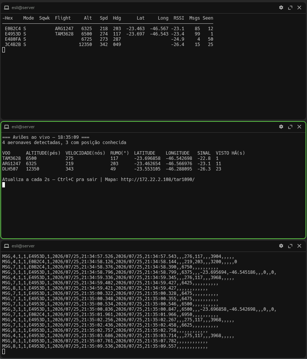Open settings gear of middle Aviões pane
The image size is (307, 359).
point(281,127)
